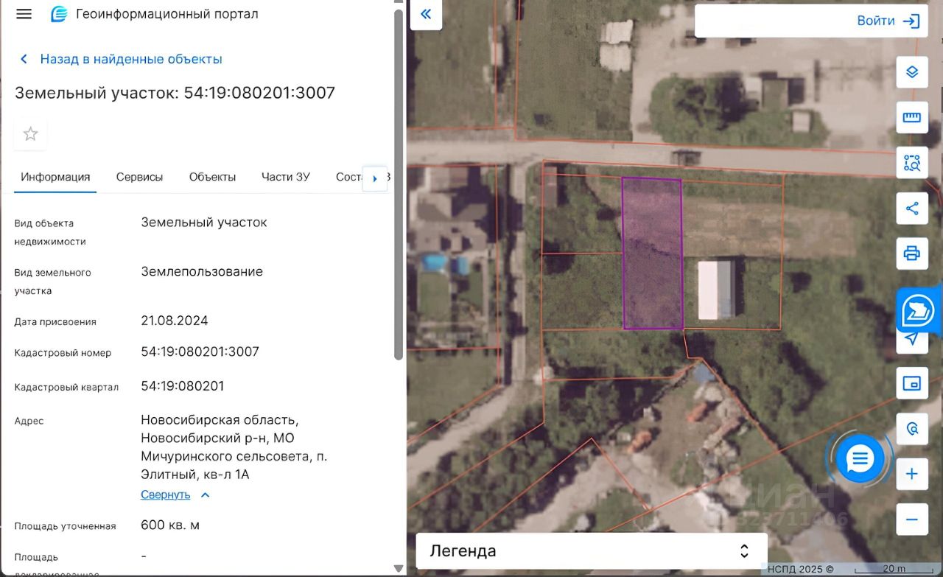943x577 pixels.
Task: Click the share map icon
Action: [x=911, y=209]
